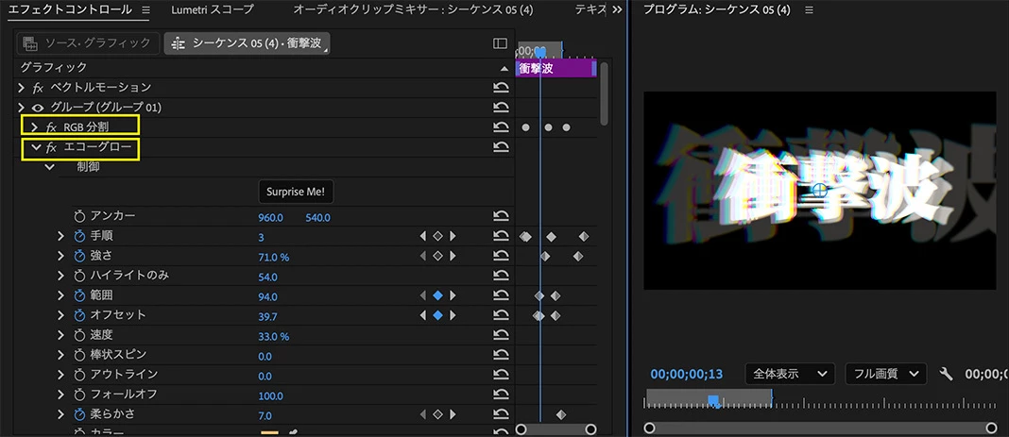Reset the 速度 parameter
Image resolution: width=1009 pixels, height=437 pixels.
(501, 335)
